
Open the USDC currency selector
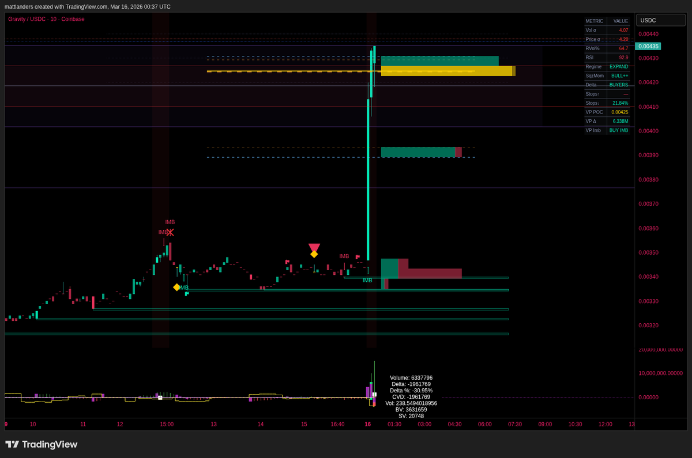[x=661, y=20]
